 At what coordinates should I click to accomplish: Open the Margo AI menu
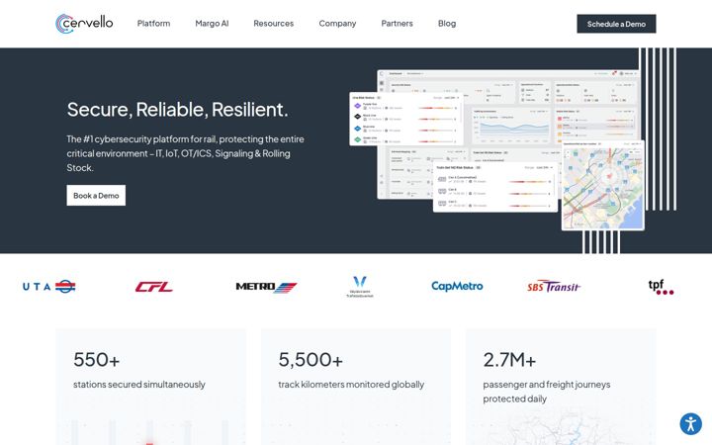click(x=212, y=23)
